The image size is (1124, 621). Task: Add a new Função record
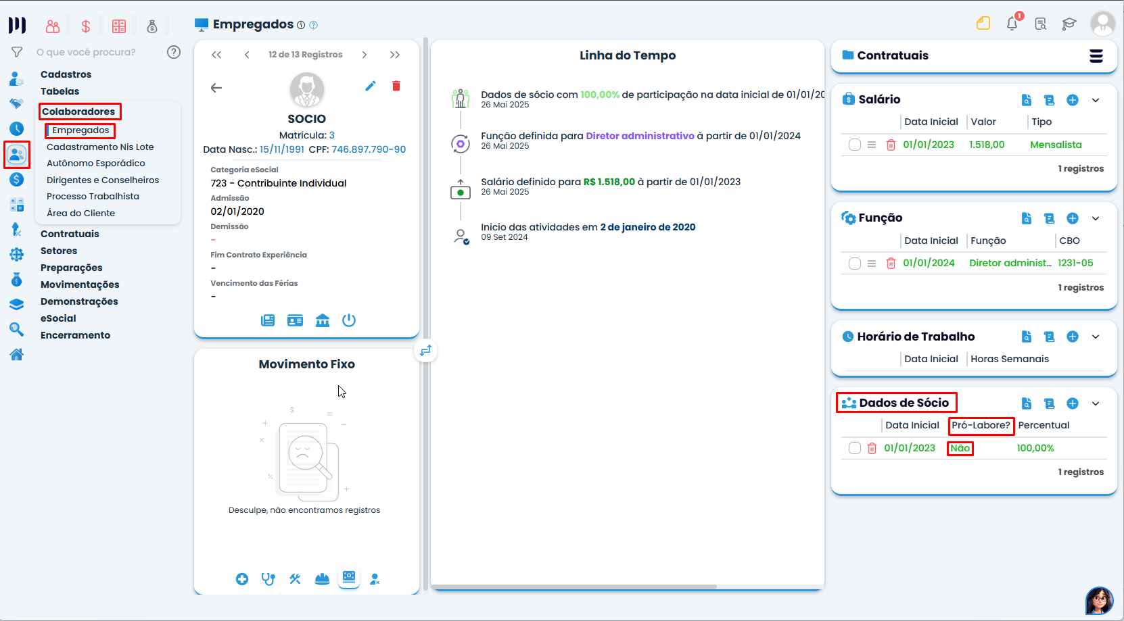(x=1073, y=218)
